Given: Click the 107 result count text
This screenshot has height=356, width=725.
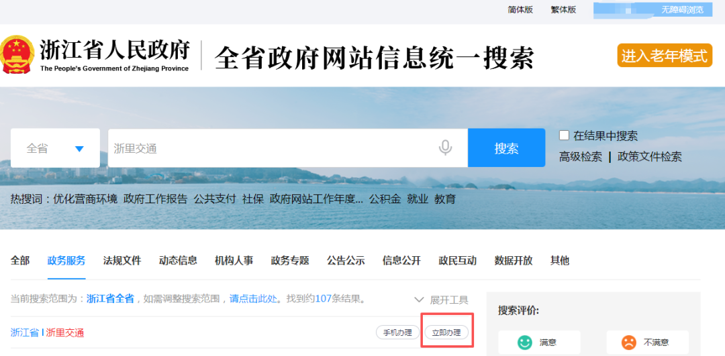Looking at the screenshot, I should coord(324,299).
